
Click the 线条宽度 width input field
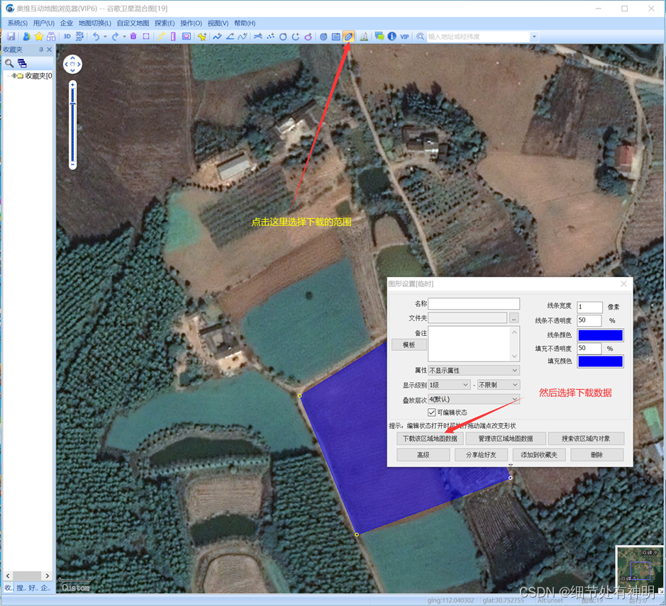(x=589, y=307)
